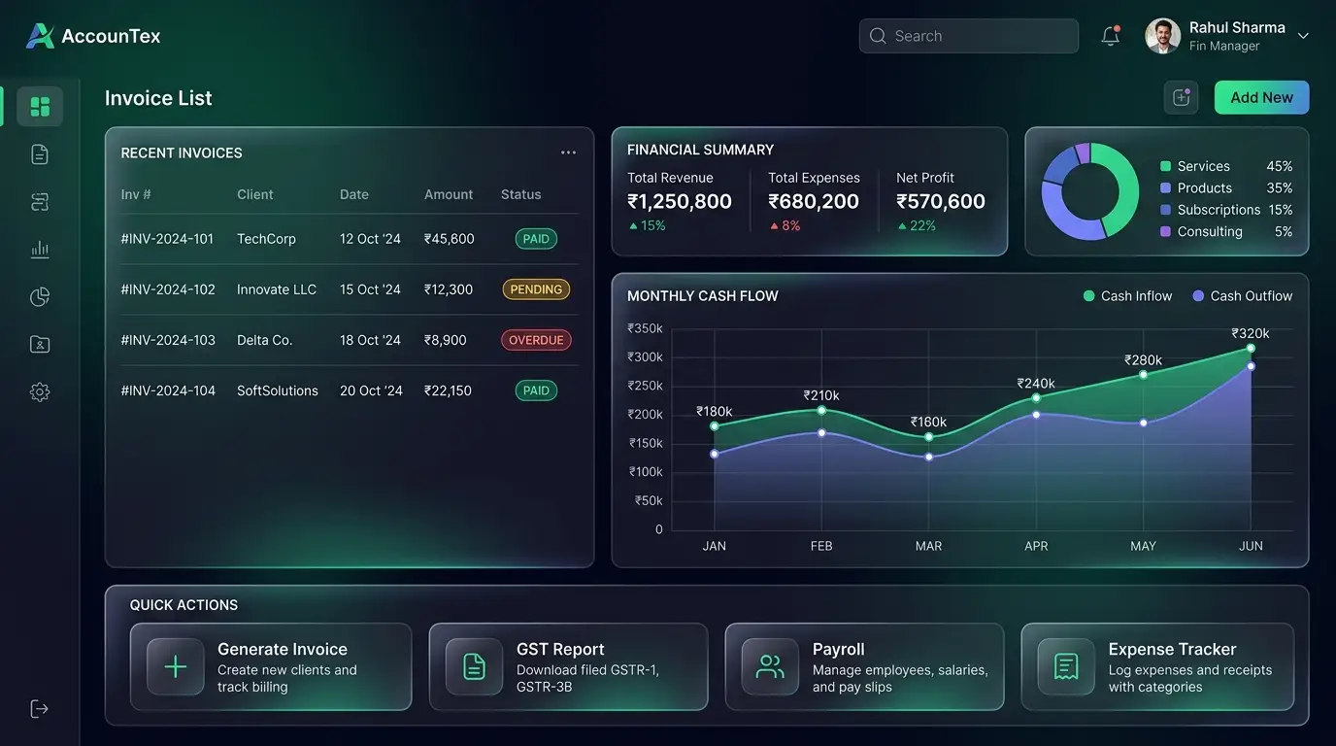
Task: Click the Products legend label
Action: (x=1205, y=188)
